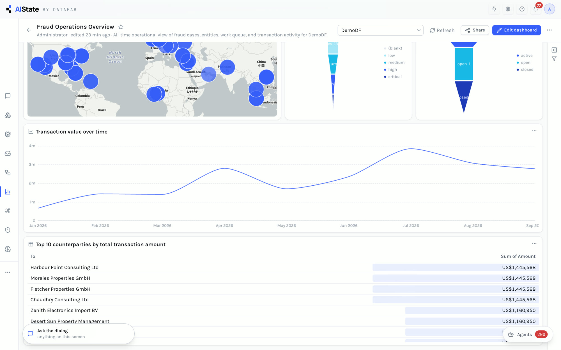The height and width of the screenshot is (350, 561).
Task: Expand the DemoDF dropdown
Action: [x=380, y=30]
